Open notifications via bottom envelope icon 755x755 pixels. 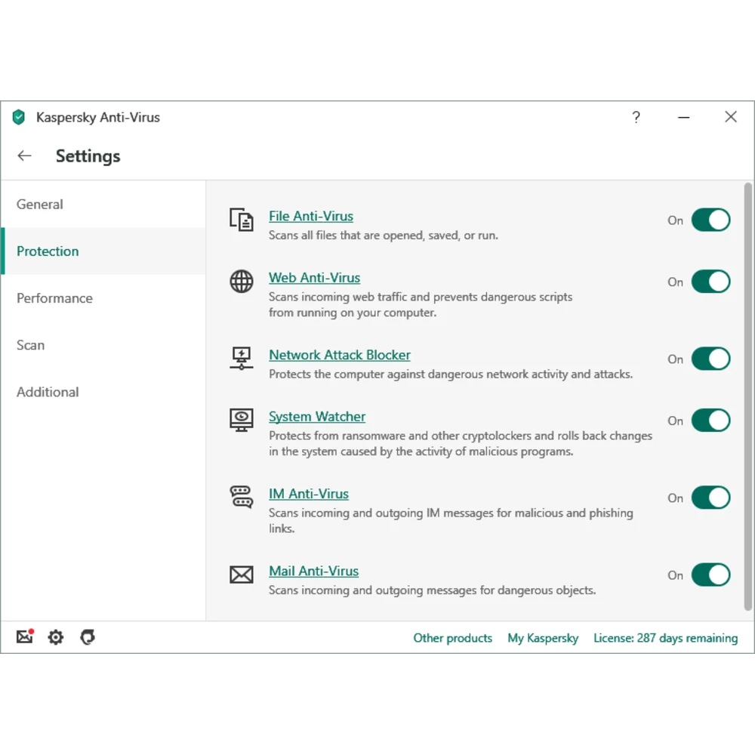click(x=25, y=637)
